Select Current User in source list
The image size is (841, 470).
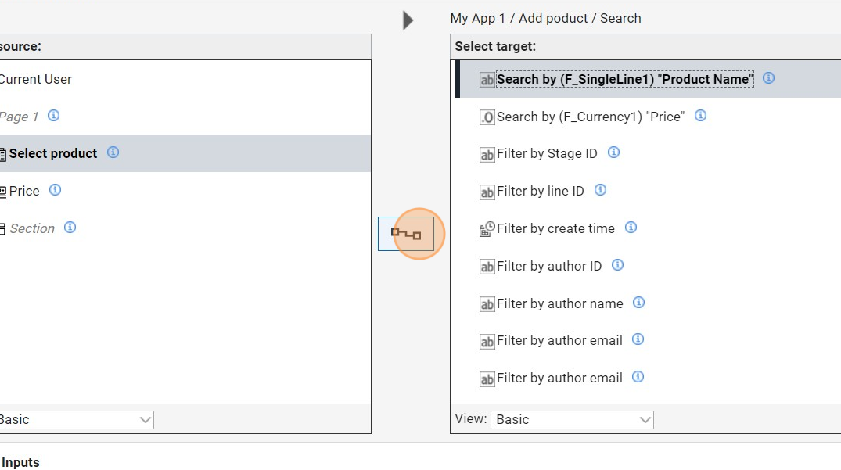35,79
